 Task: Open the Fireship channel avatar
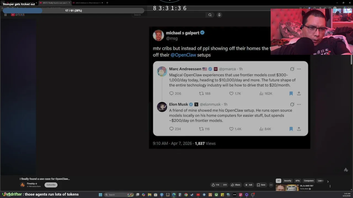point(23,185)
